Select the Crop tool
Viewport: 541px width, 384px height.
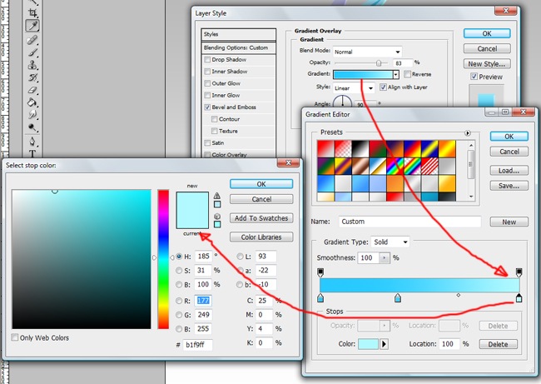click(33, 13)
